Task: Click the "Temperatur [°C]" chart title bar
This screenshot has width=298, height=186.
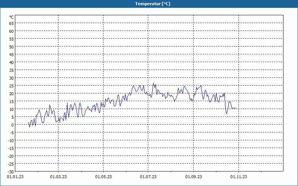Action: [x=149, y=4]
